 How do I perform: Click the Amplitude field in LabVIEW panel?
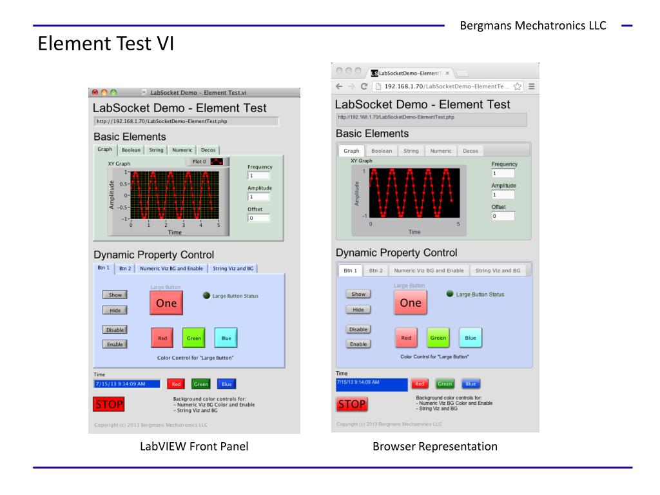click(x=258, y=197)
